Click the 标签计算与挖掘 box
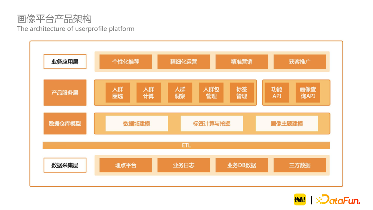The height and width of the screenshot is (210, 373). click(212, 123)
